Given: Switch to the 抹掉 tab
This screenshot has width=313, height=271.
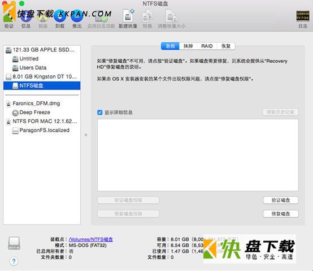Looking at the screenshot, I should [x=188, y=46].
